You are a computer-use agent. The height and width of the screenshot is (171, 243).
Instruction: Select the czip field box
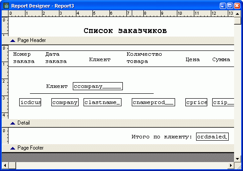click(223, 102)
